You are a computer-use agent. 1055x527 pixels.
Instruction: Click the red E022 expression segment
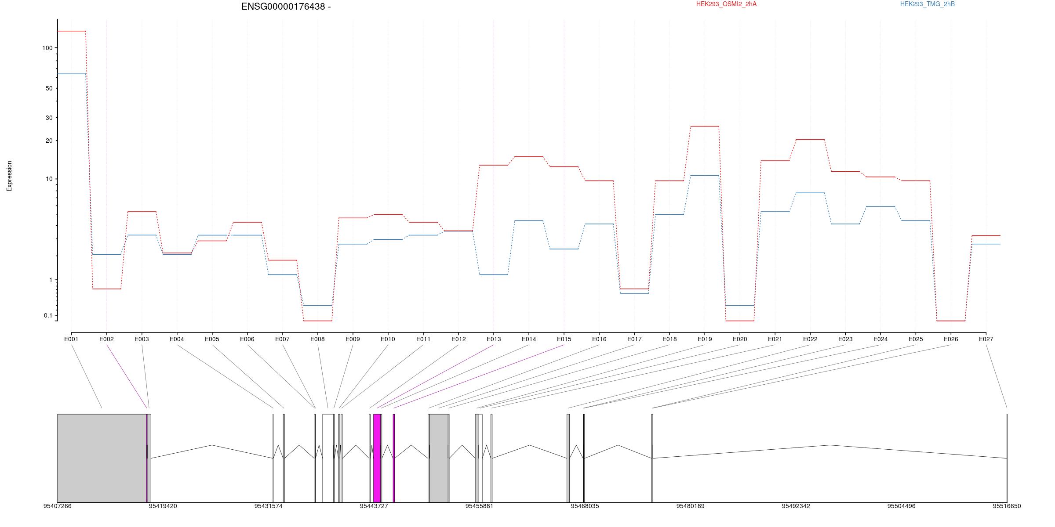(x=810, y=140)
